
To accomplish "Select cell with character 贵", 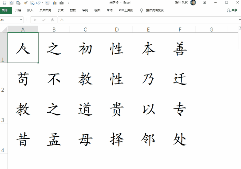I will click(x=117, y=108).
